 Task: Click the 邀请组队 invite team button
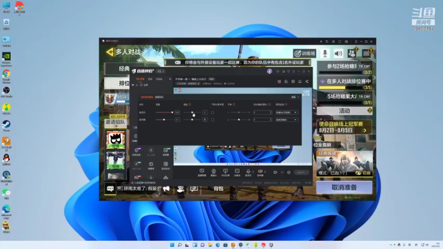115,122
